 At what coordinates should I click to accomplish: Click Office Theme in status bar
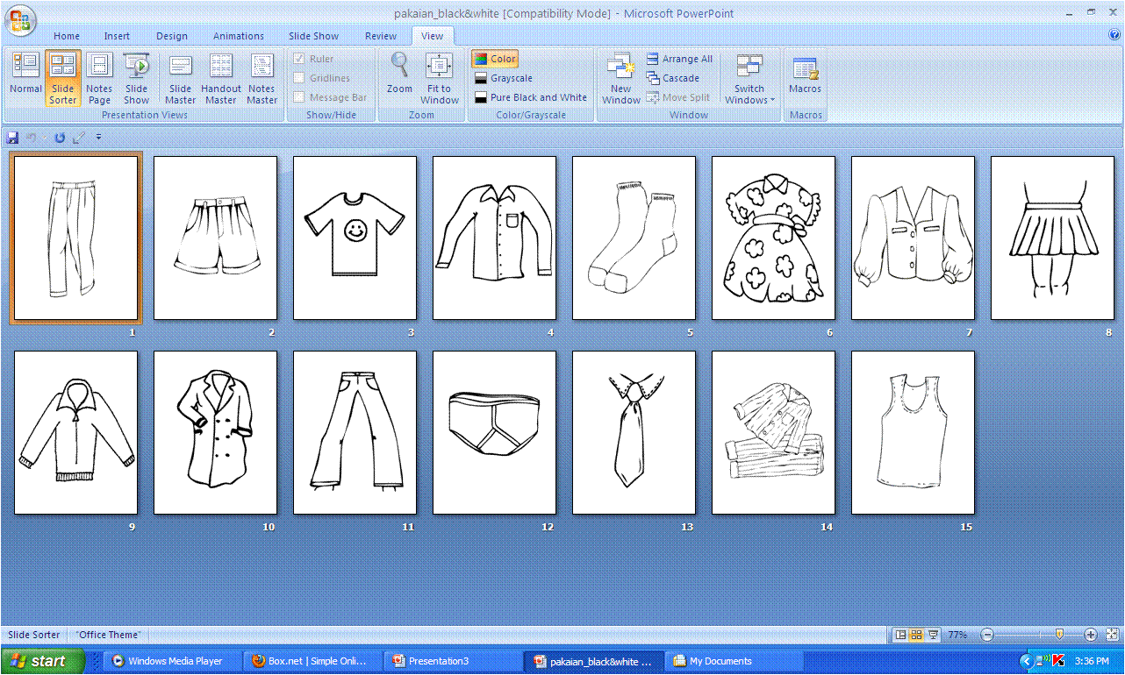[x=107, y=635]
